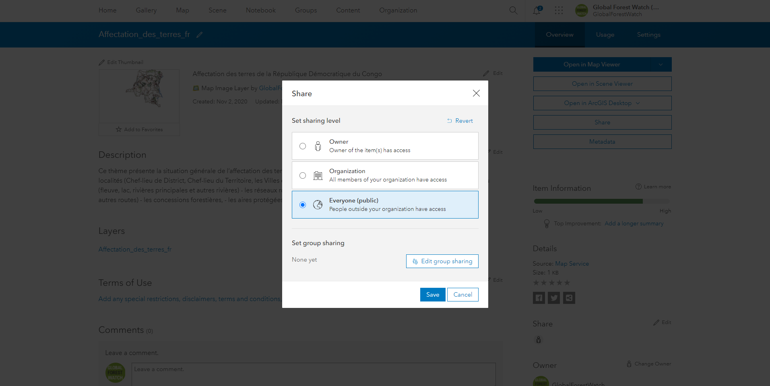Screen dimensions: 770x386
Task: Expand the Open in Map Viewer dropdown
Action: (x=661, y=64)
